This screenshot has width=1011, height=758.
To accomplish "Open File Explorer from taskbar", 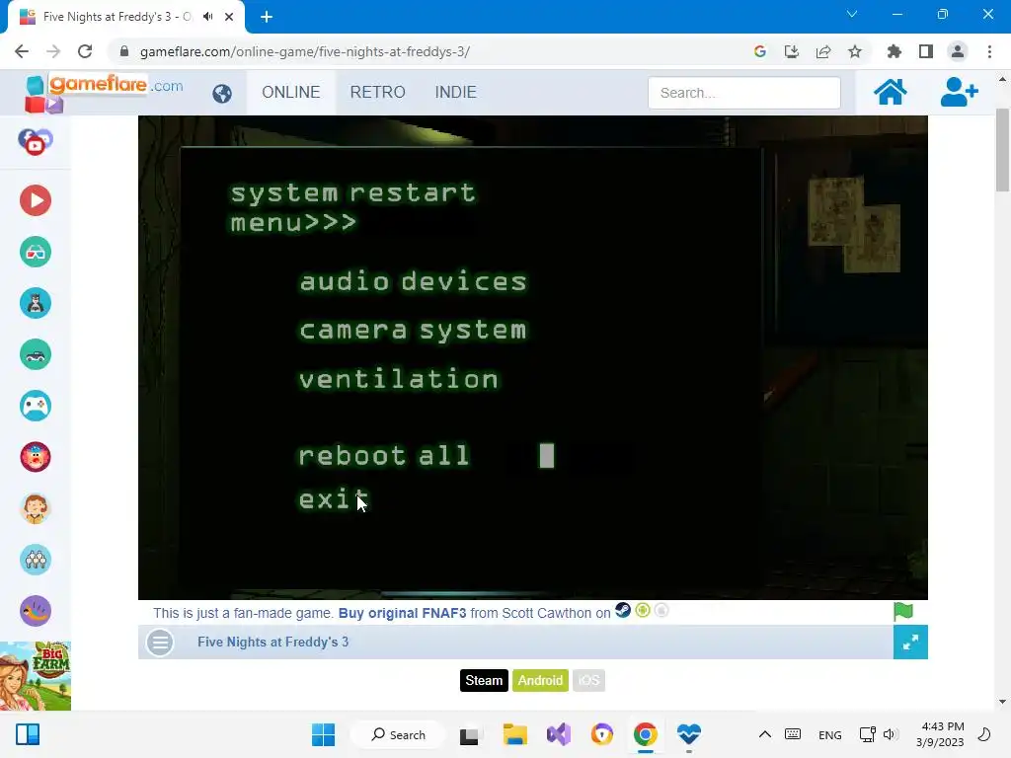I will 514,734.
